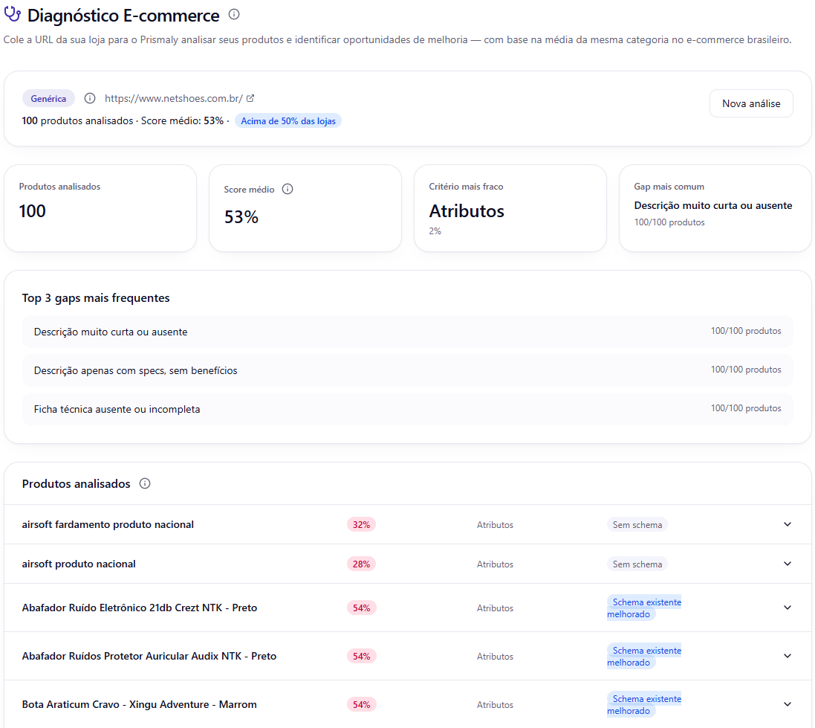Expand Abafador Ruídos Protetor Auricular row chevron
Image resolution: width=815 pixels, height=728 pixels.
coord(788,656)
